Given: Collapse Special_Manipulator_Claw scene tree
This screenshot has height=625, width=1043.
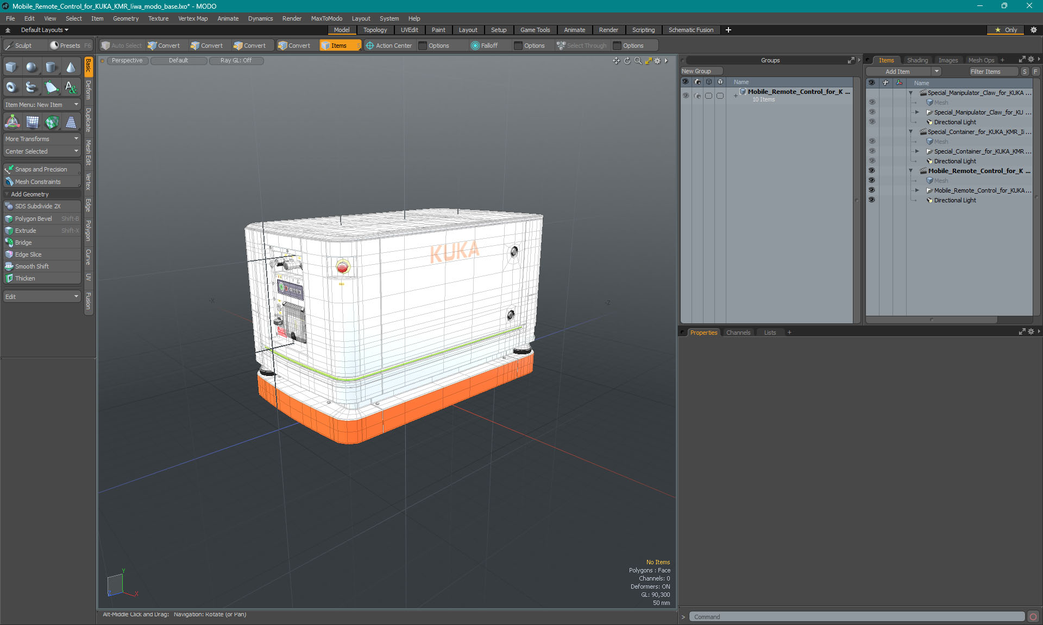Looking at the screenshot, I should click(x=911, y=93).
